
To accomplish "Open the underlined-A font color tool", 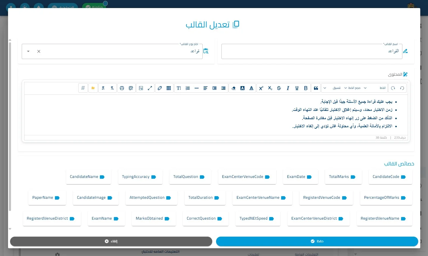I will pyautogui.click(x=252, y=88).
